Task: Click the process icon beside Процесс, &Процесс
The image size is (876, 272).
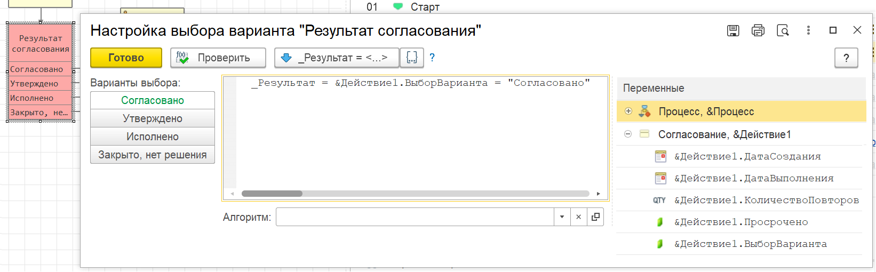Action: coord(644,111)
